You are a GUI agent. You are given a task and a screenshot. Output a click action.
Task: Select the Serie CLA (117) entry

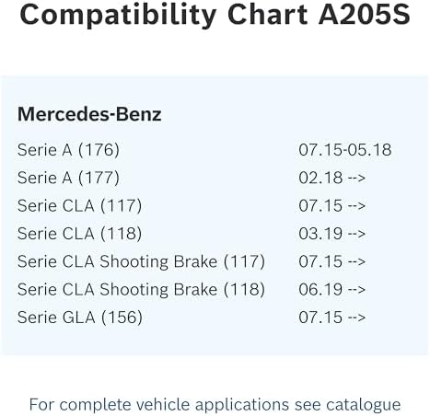(x=79, y=206)
